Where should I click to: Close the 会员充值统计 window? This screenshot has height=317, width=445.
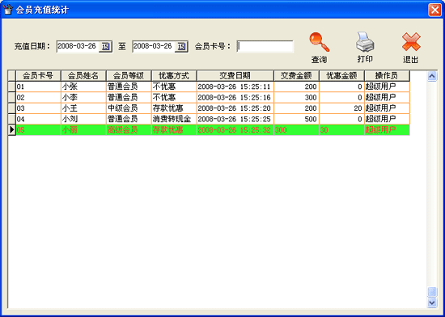[x=434, y=11]
